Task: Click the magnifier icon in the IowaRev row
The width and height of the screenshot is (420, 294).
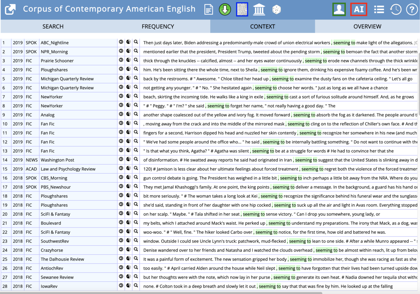Action: (x=136, y=286)
